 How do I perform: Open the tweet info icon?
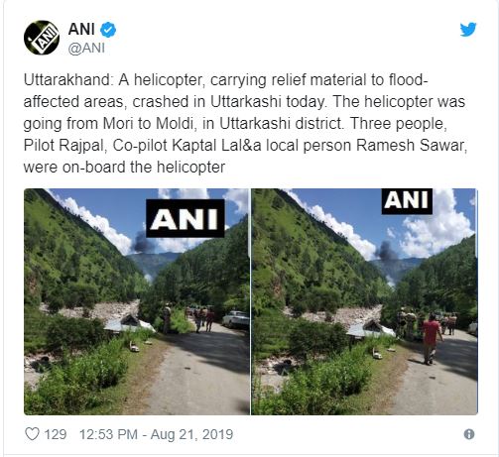pyautogui.click(x=469, y=434)
